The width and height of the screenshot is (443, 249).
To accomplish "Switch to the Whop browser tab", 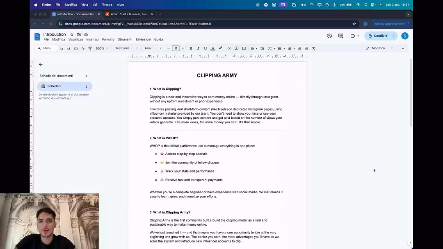I will (129, 14).
